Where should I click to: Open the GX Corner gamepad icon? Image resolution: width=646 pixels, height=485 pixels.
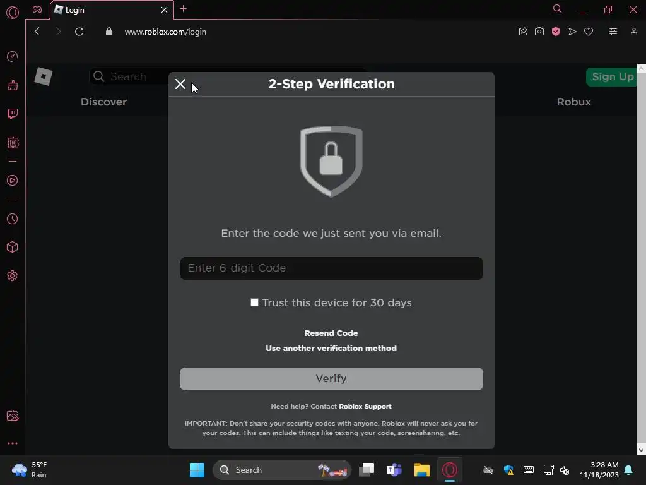coord(37,9)
